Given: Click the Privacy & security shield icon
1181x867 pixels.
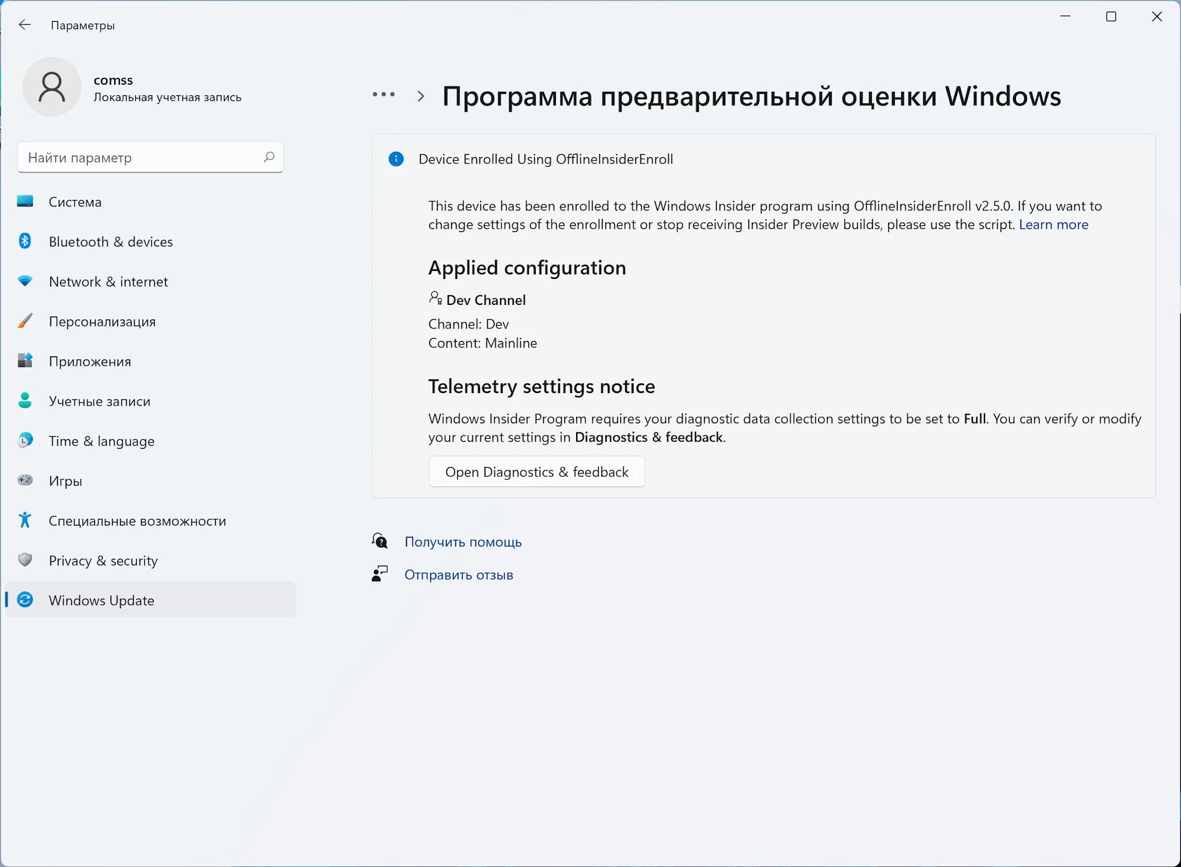Looking at the screenshot, I should (x=25, y=560).
